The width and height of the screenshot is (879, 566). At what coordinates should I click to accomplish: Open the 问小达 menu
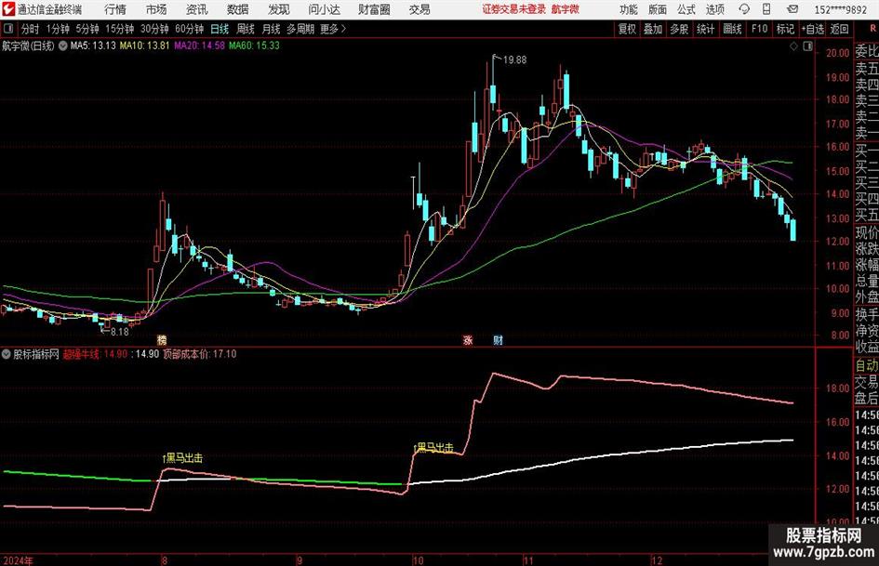(324, 9)
